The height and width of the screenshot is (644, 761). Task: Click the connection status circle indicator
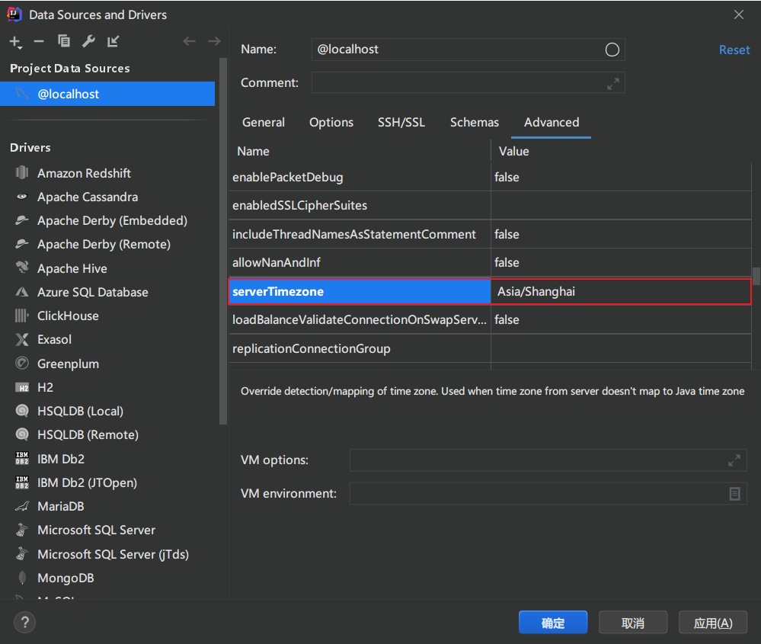612,49
